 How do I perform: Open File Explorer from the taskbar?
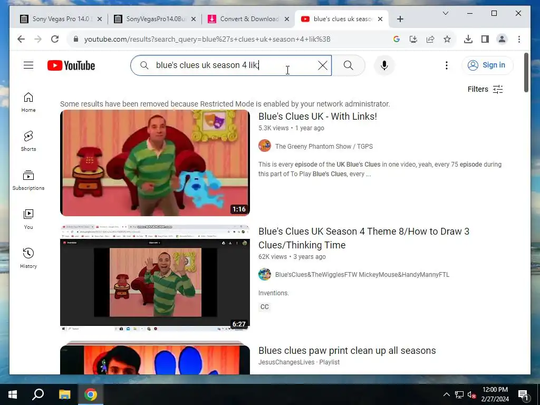(64, 394)
